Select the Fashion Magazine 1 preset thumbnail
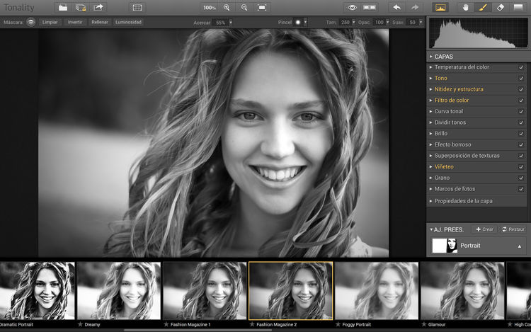Screen dimensions: 531x332 click(205, 291)
